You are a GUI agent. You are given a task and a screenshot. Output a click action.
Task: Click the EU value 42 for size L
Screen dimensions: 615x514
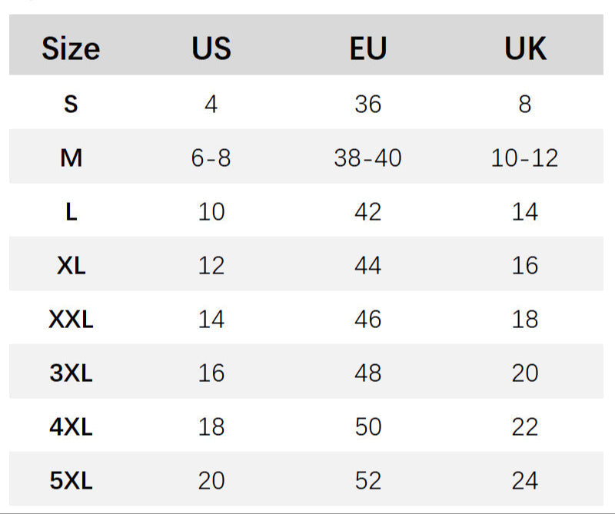click(x=367, y=212)
